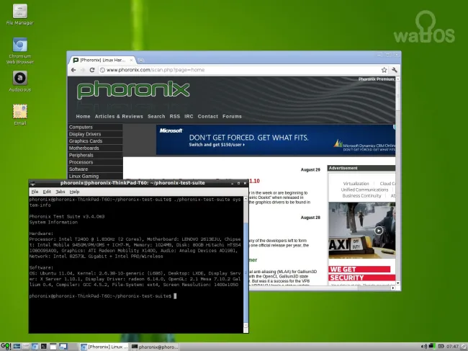The width and height of the screenshot is (468, 351).
Task: Focus the phoronix@phoro... terminal taskbar button
Action: [x=155, y=347]
